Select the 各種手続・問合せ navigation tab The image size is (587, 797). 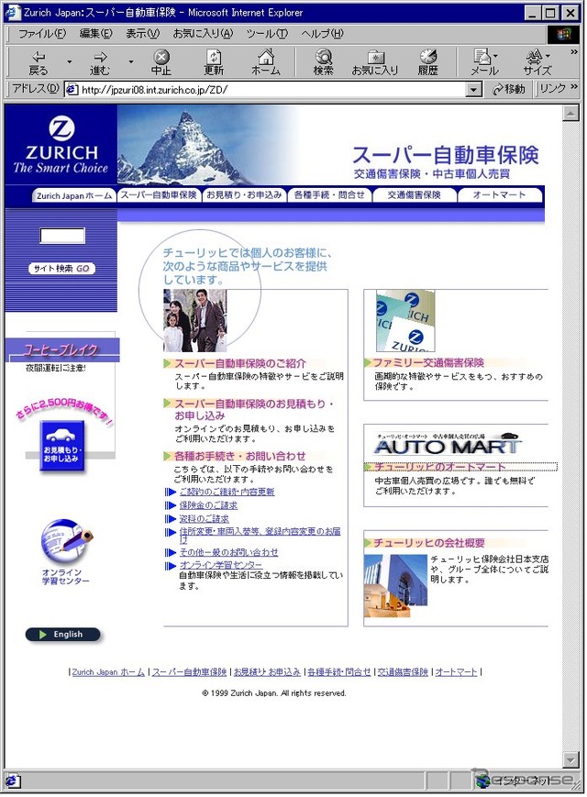click(x=329, y=195)
